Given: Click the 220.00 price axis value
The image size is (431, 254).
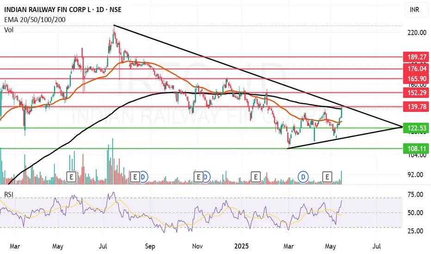Looking at the screenshot, I should [x=417, y=33].
